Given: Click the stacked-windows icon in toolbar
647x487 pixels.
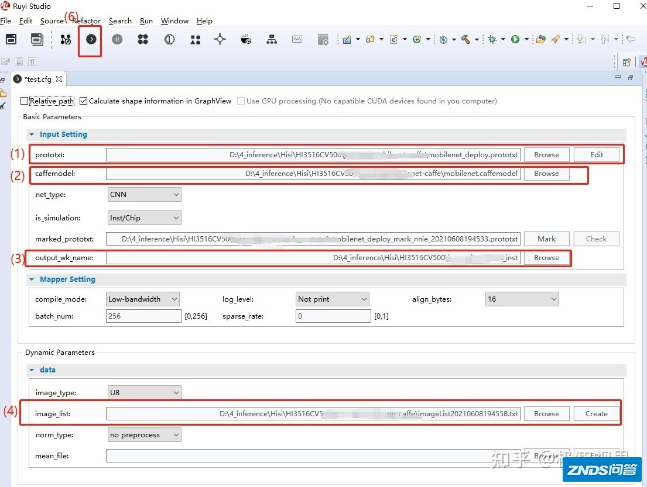Looking at the screenshot, I should 37,39.
